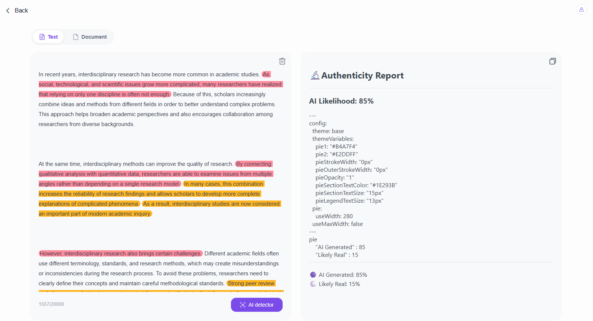This screenshot has height=321, width=593.
Task: Click the Likely Real legend dot
Action: tap(313, 284)
